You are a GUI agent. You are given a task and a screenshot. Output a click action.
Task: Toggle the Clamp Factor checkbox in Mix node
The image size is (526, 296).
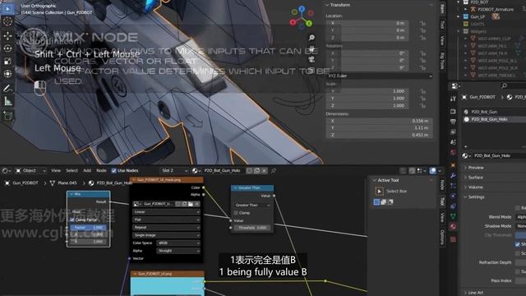pos(72,220)
